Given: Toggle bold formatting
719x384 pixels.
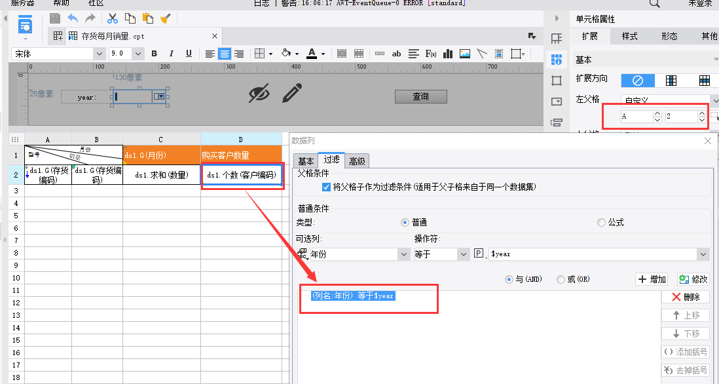Looking at the screenshot, I should coord(154,54).
